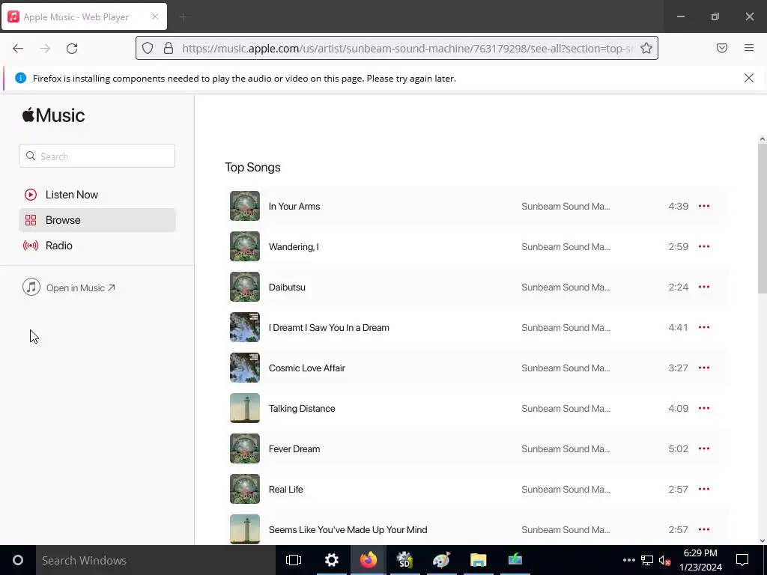Play Wandering, I album artwork
Image resolution: width=767 pixels, height=575 pixels.
pyautogui.click(x=245, y=246)
